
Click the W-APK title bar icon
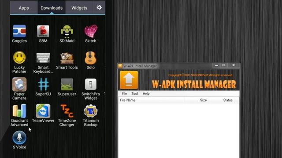click(120, 66)
